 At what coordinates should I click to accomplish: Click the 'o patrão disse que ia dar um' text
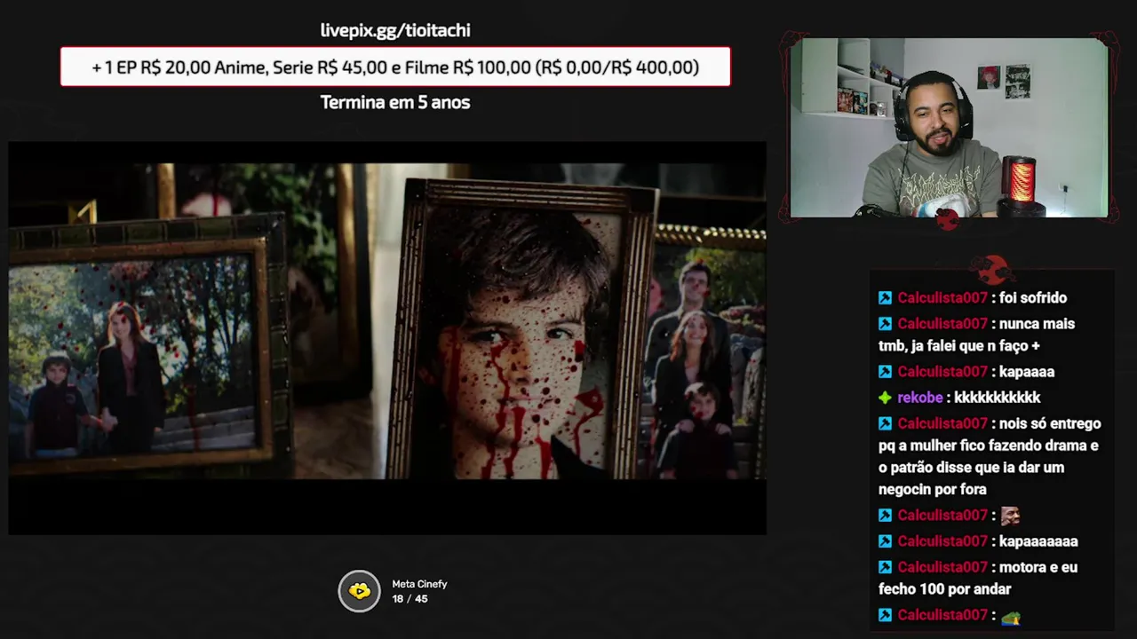pyautogui.click(x=971, y=468)
